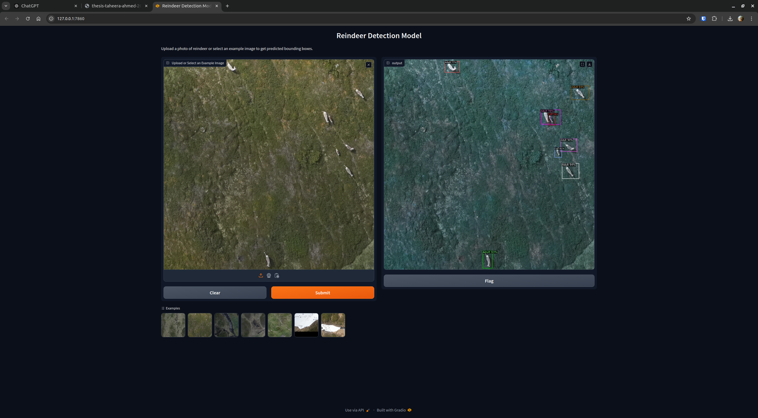758x418 pixels.
Task: Toggle the input image panel header
Action: click(x=167, y=63)
